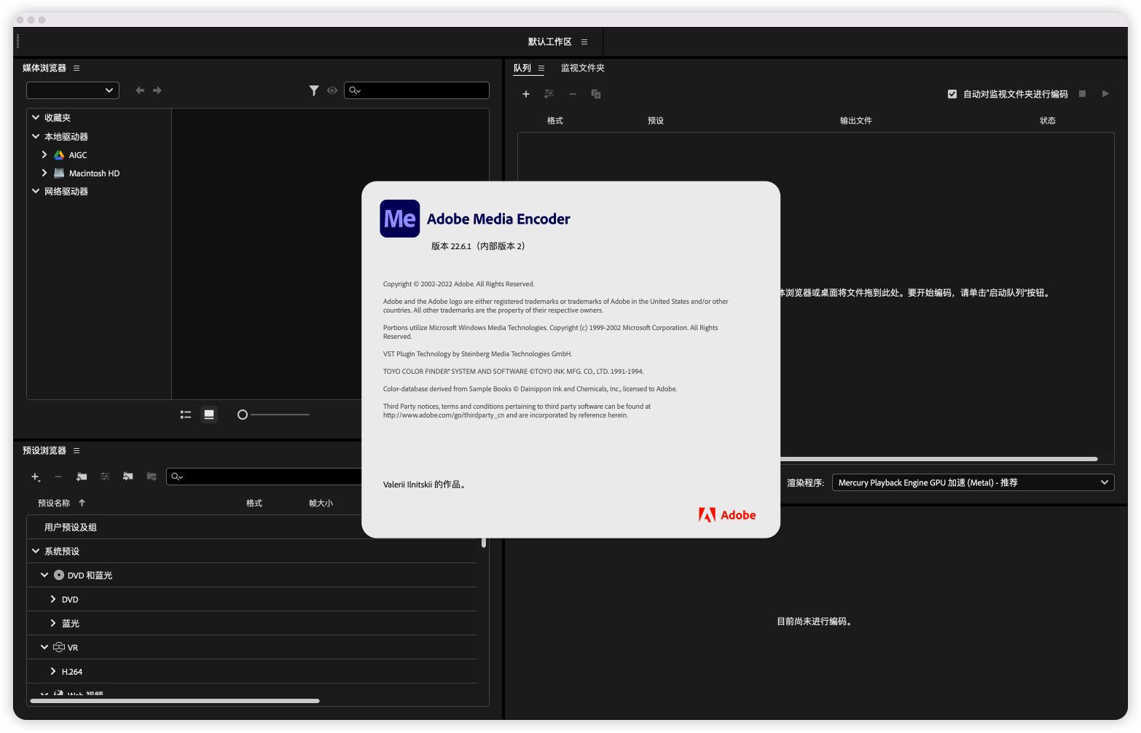Viewport: 1141px width, 733px height.
Task: Switch to the 监视文件夹 tab
Action: click(582, 68)
